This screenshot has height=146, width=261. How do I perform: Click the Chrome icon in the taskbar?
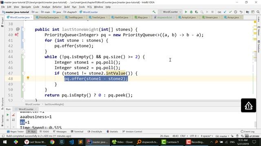click(52, 142)
